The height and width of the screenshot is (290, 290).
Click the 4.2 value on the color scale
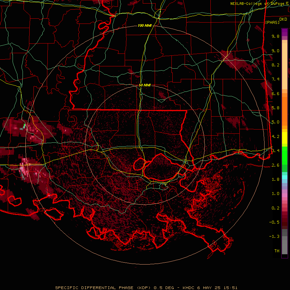275,137
